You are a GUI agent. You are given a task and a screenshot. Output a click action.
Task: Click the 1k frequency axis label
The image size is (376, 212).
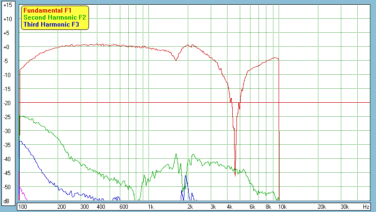tap(150, 206)
